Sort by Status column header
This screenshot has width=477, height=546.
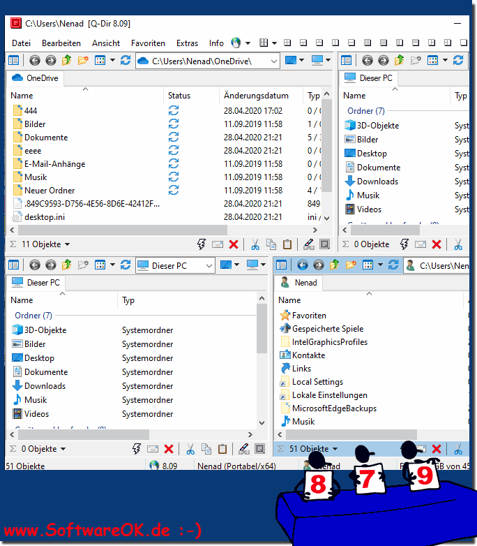pos(179,96)
